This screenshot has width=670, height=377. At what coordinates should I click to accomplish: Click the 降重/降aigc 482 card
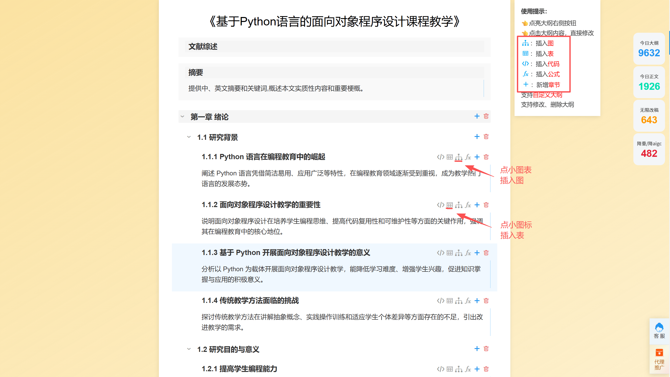(x=649, y=149)
